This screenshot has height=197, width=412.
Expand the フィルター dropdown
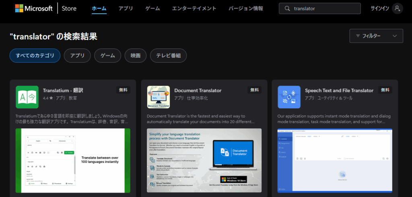coord(376,36)
